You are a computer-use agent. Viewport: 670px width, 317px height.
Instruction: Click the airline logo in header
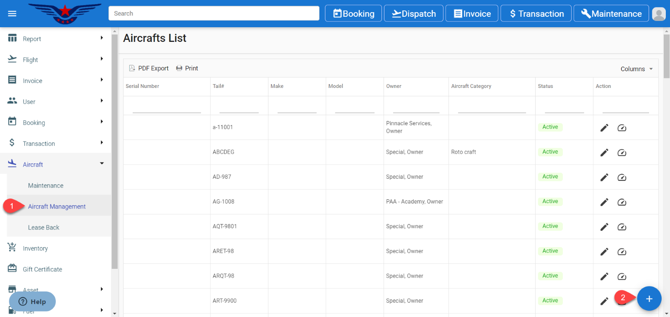[65, 13]
